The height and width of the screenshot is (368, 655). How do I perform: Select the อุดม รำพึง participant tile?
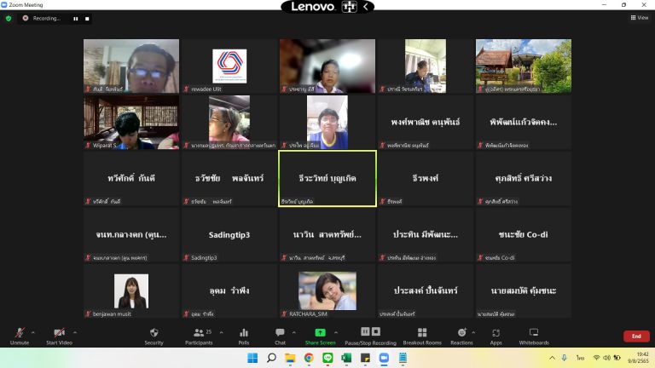[x=229, y=290]
